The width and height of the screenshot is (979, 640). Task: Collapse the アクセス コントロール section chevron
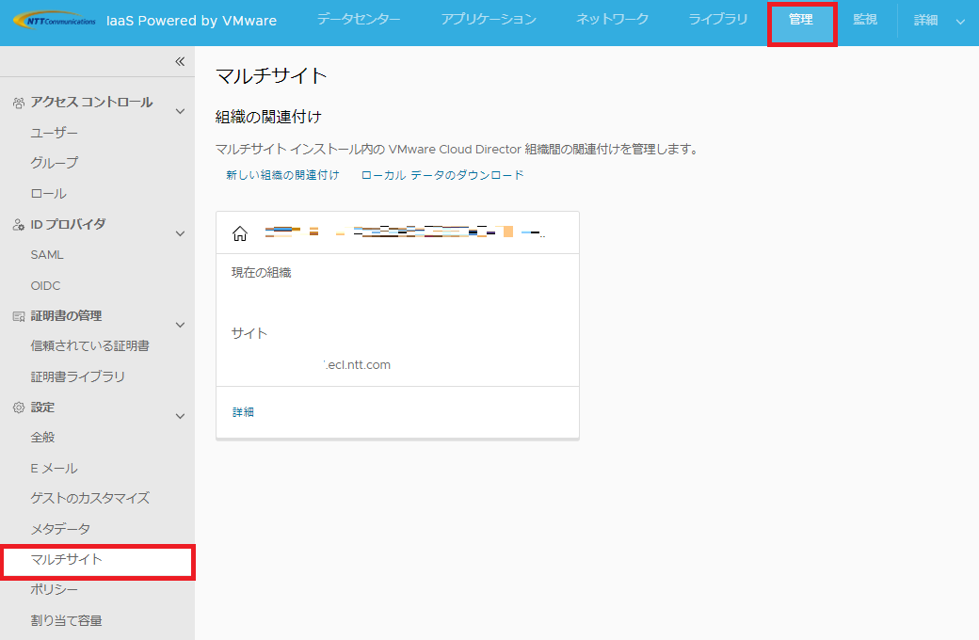(x=181, y=112)
